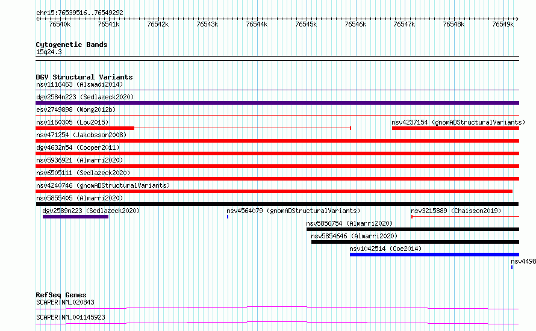Click the RefSeq Genes track title
This screenshot has height=331, width=536.
(61, 295)
